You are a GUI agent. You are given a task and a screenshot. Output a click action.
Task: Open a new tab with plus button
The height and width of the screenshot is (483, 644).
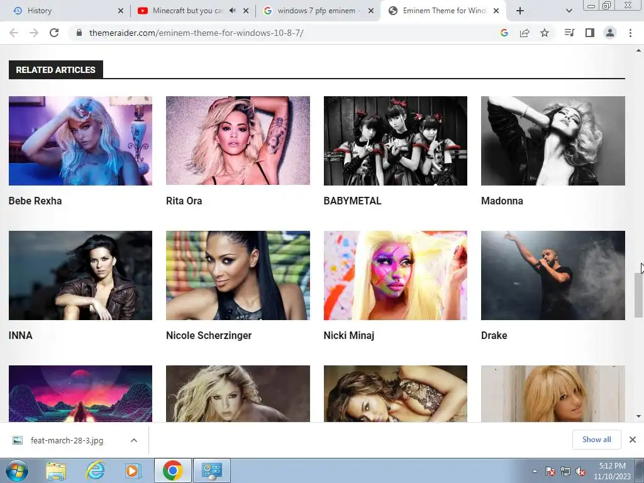pos(520,11)
